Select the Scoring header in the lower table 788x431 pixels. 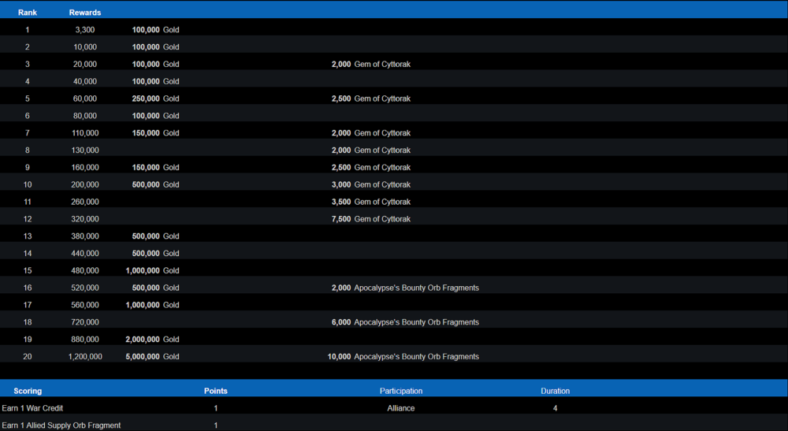point(28,391)
